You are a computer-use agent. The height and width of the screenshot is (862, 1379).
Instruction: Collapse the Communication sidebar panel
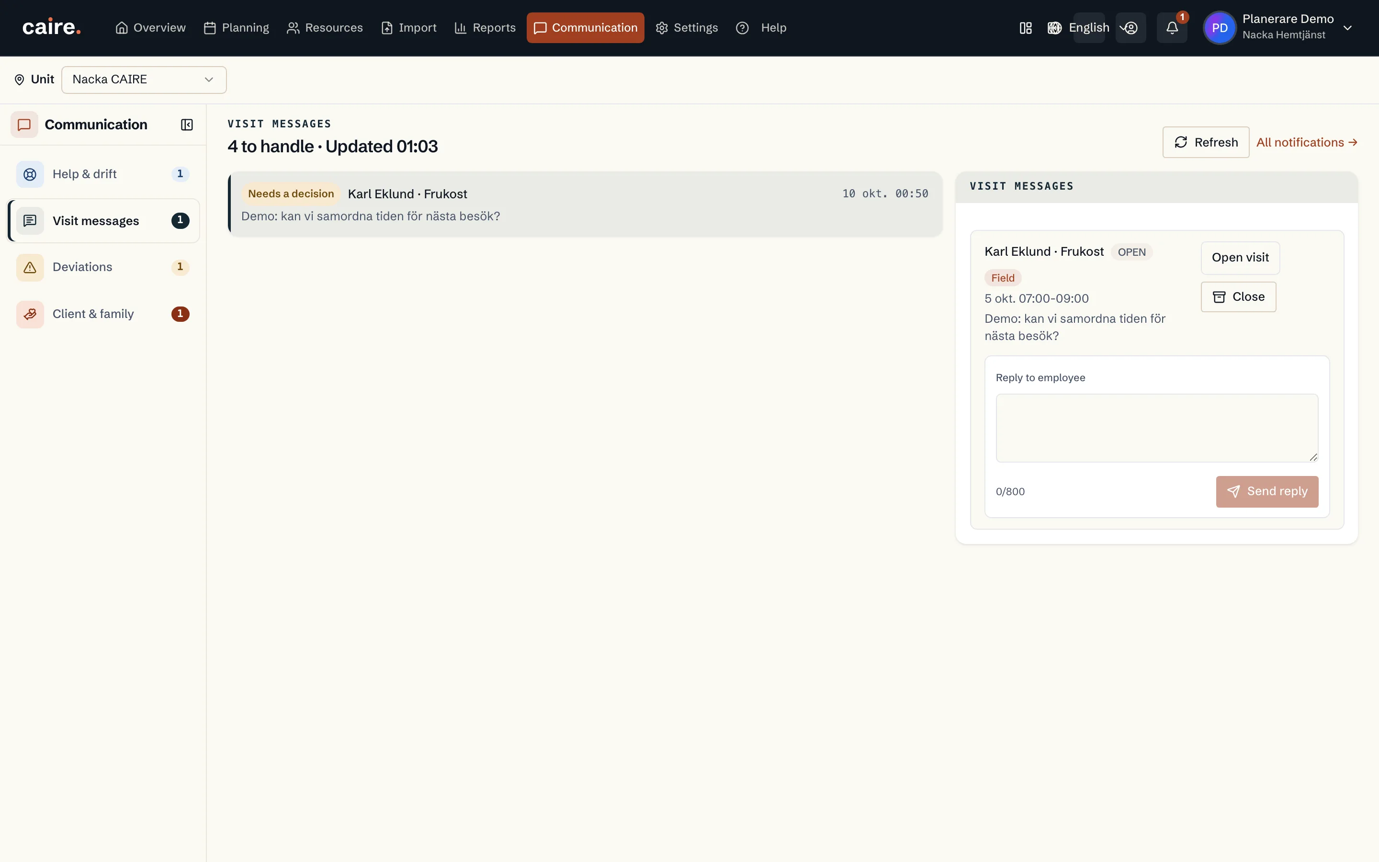(186, 125)
